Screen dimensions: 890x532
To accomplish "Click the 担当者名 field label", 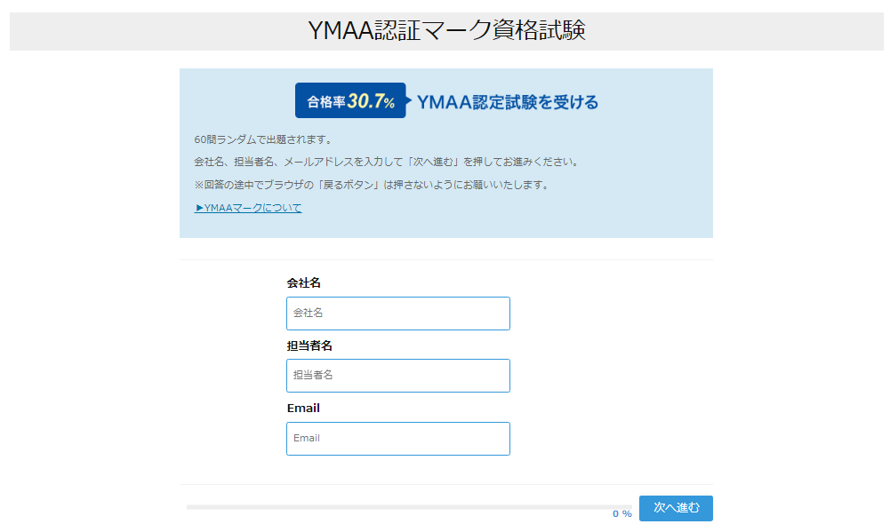I will click(x=309, y=345).
